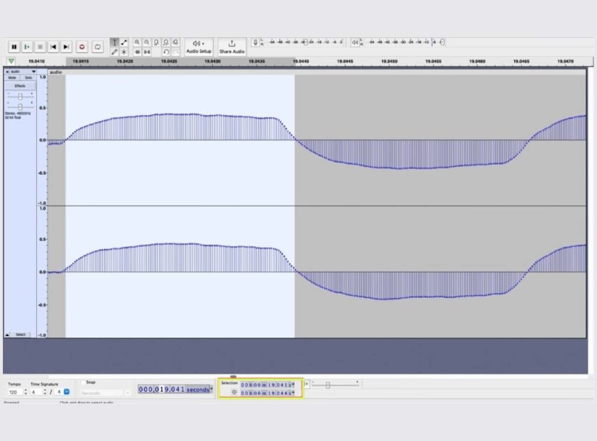Image resolution: width=597 pixels, height=441 pixels.
Task: Click the Zoom Toggle icon
Action: [175, 42]
